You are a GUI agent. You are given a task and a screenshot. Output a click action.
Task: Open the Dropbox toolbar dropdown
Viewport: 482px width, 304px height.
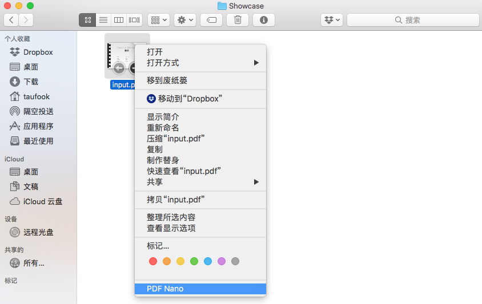pos(332,20)
